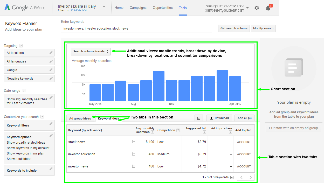This screenshot has height=183, width=324.
Task: Open the keywords per page dropdown
Action: 232,177
